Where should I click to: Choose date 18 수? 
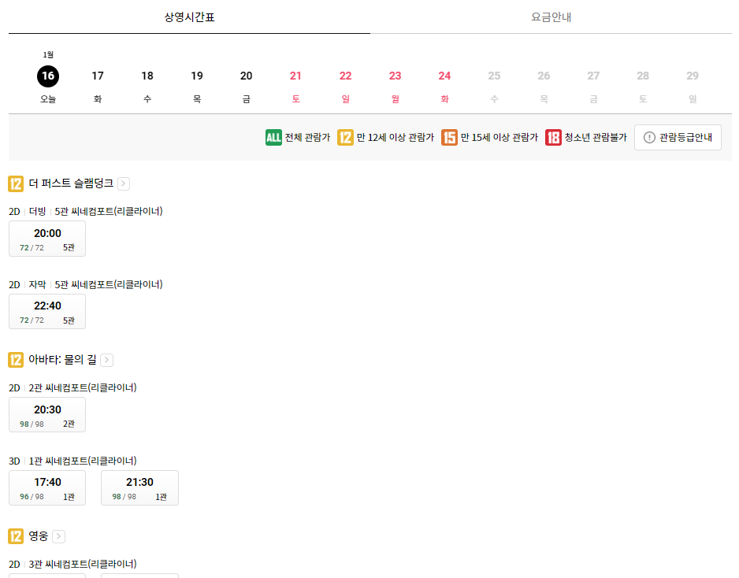147,86
